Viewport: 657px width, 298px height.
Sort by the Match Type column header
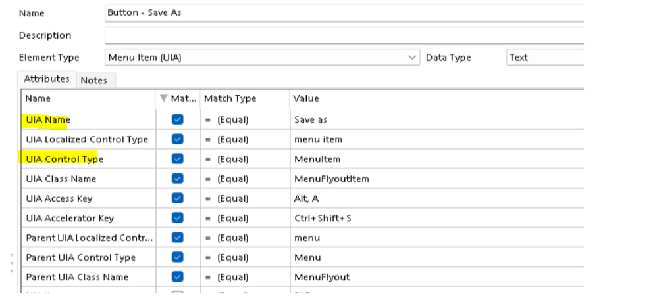point(230,98)
